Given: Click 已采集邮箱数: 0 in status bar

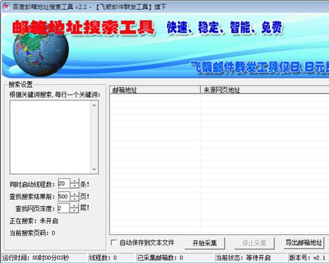Looking at the screenshot, I should tap(160, 258).
